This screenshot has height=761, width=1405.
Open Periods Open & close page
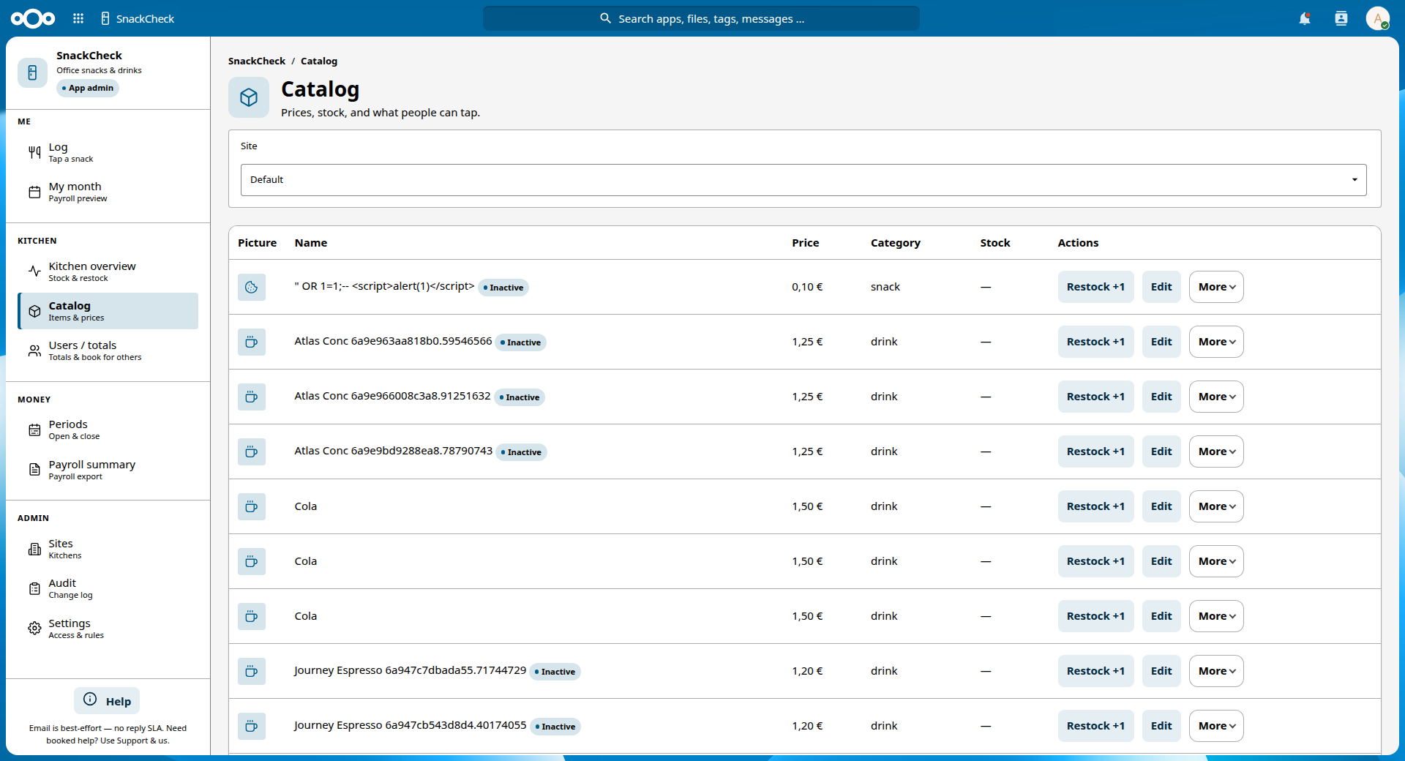(108, 430)
